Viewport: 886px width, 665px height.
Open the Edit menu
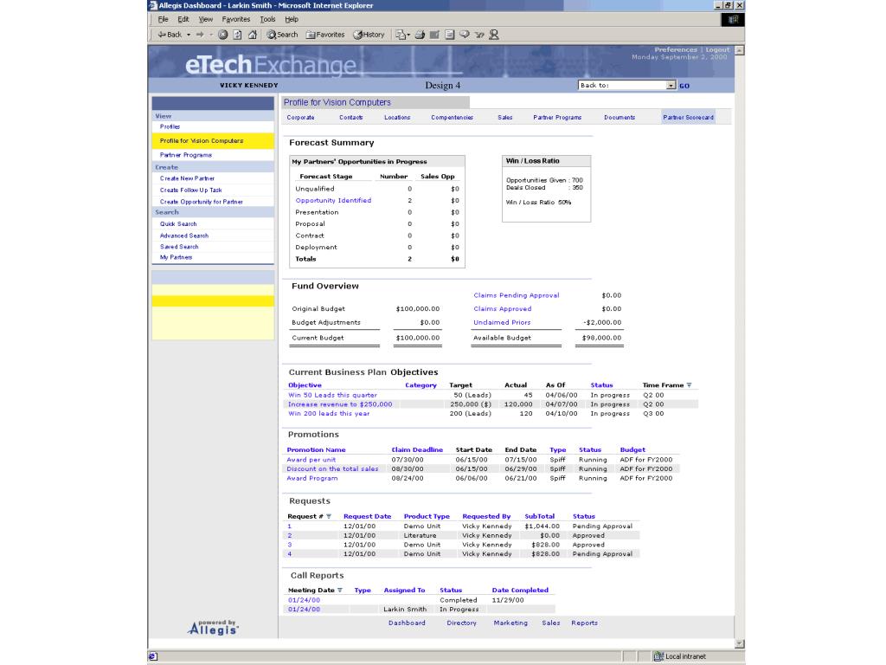pyautogui.click(x=183, y=19)
